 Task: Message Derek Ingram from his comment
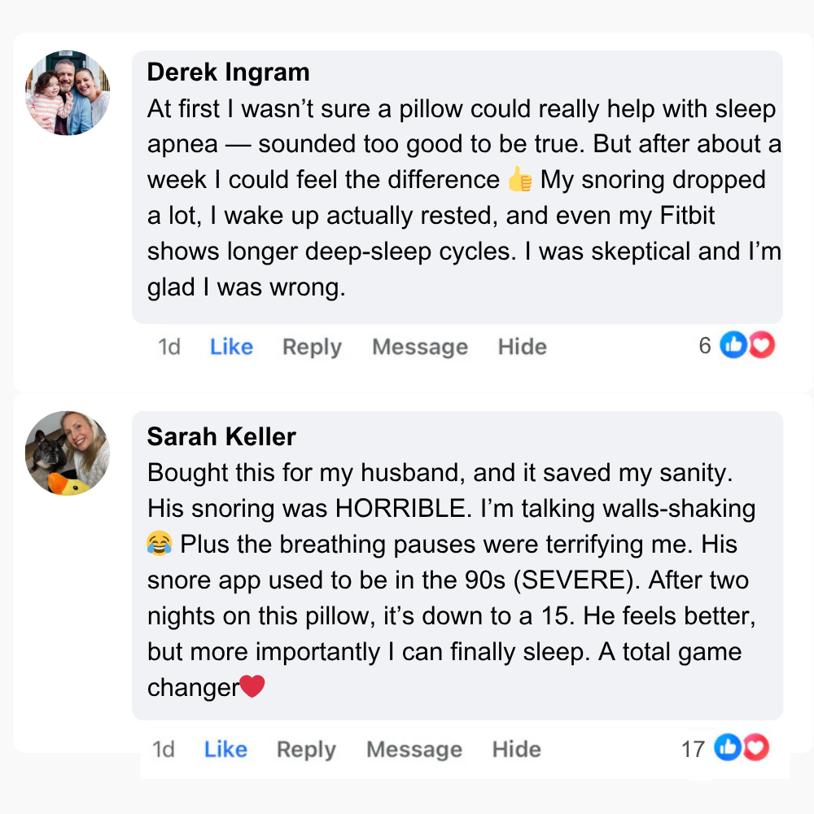420,347
